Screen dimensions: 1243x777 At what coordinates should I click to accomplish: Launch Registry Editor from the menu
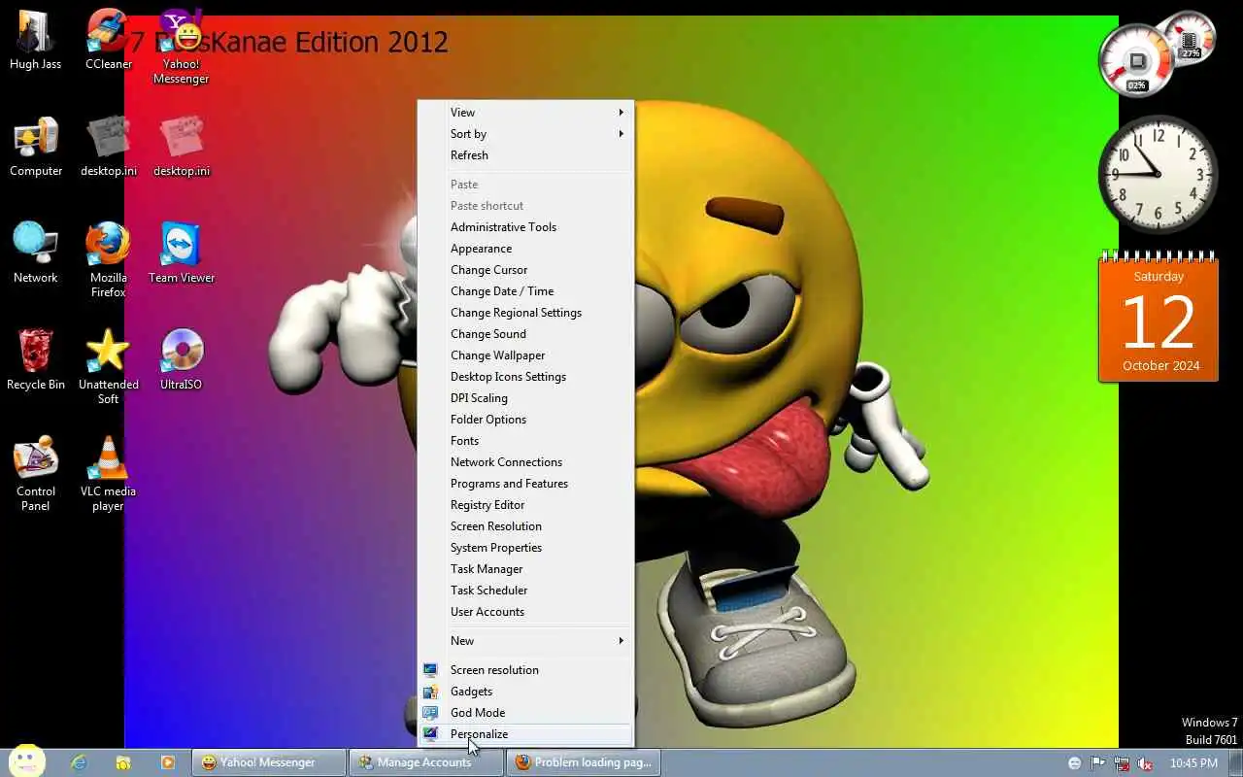pyautogui.click(x=525, y=505)
